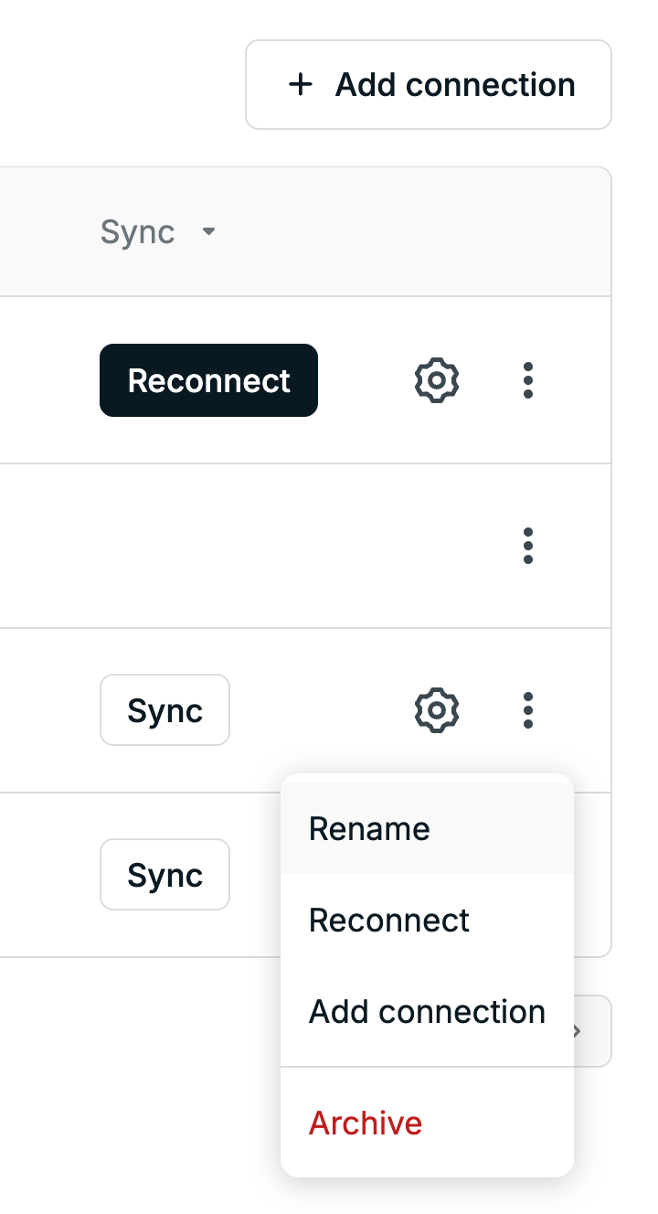Click the plus icon on Add connection
The image size is (658, 1214).
coord(300,85)
